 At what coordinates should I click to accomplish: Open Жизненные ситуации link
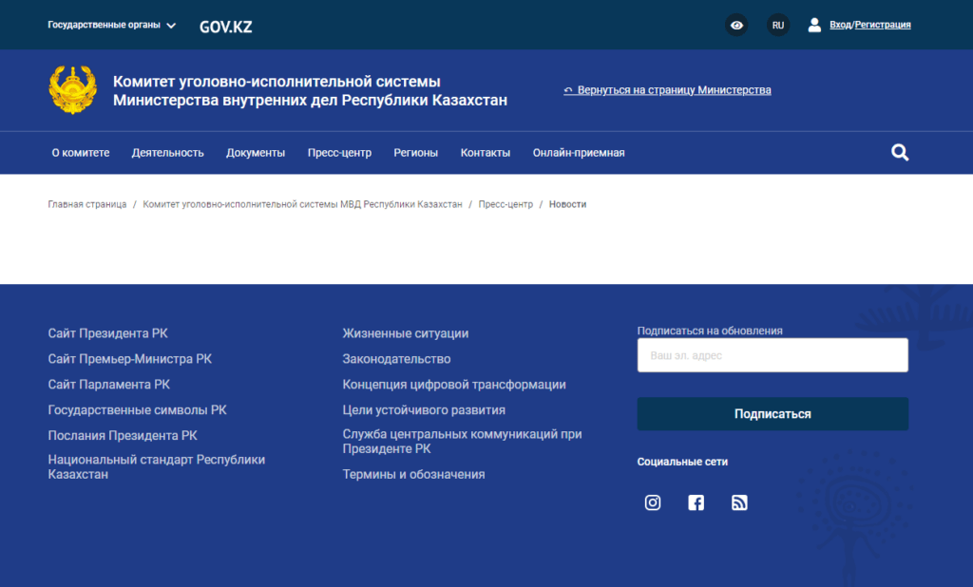(x=406, y=333)
